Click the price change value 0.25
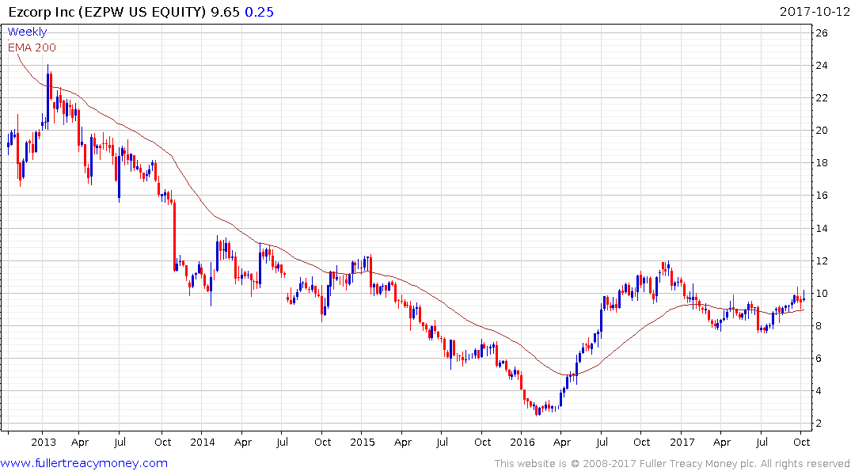This screenshot has width=851, height=475. pos(260,12)
